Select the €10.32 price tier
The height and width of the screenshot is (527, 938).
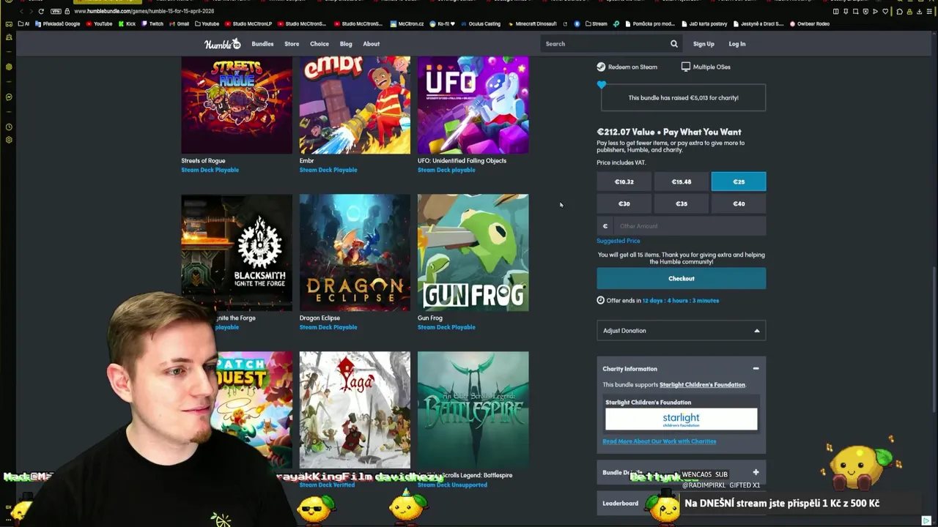[x=624, y=182]
